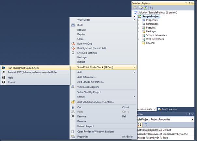Click the StyleCop Settings braces icon
Screen dimensions: 197x141
click(x=73, y=53)
